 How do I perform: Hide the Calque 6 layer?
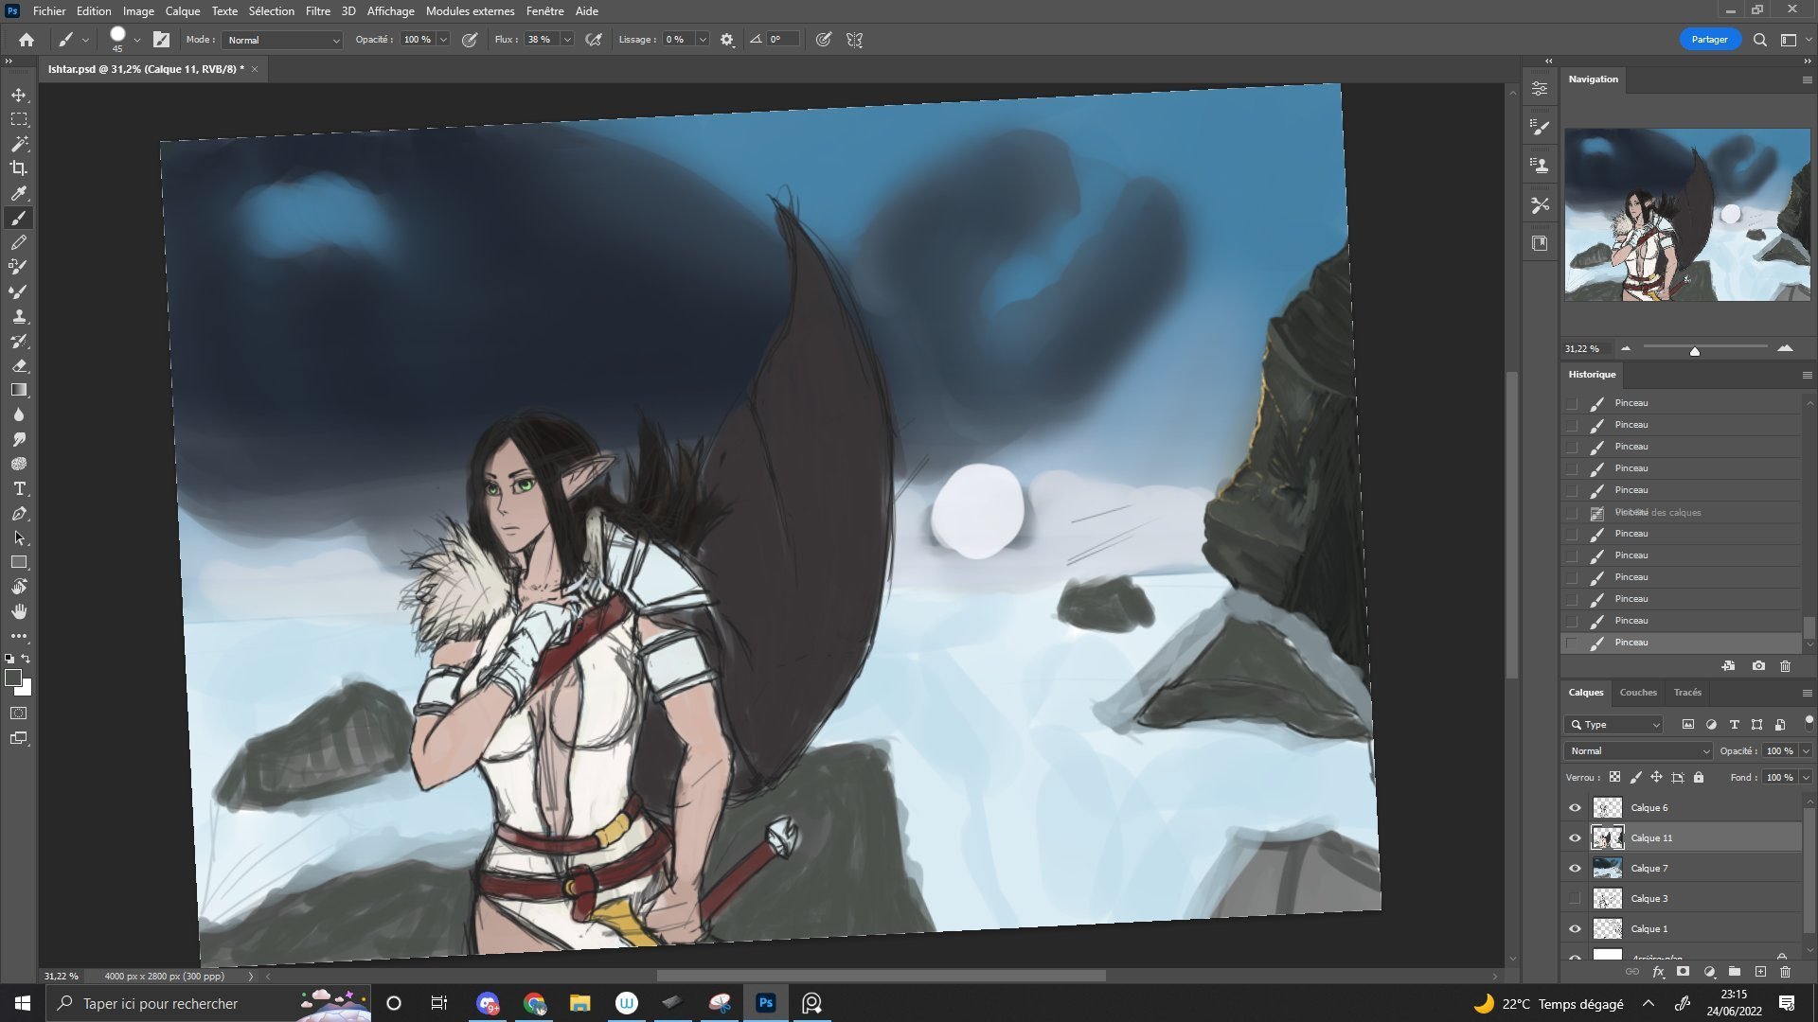pos(1575,808)
